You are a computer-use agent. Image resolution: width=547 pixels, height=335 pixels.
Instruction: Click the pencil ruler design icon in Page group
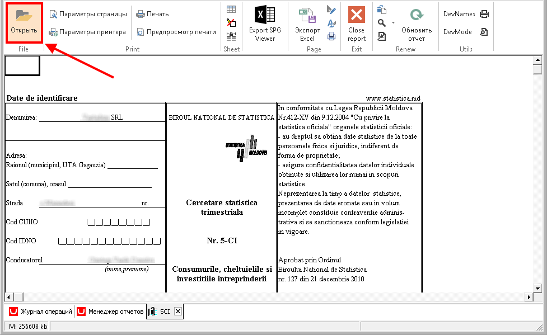331,10
